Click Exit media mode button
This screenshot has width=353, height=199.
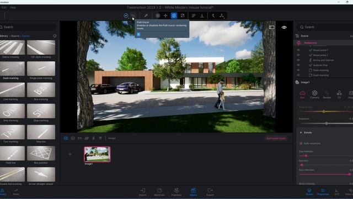point(276,138)
